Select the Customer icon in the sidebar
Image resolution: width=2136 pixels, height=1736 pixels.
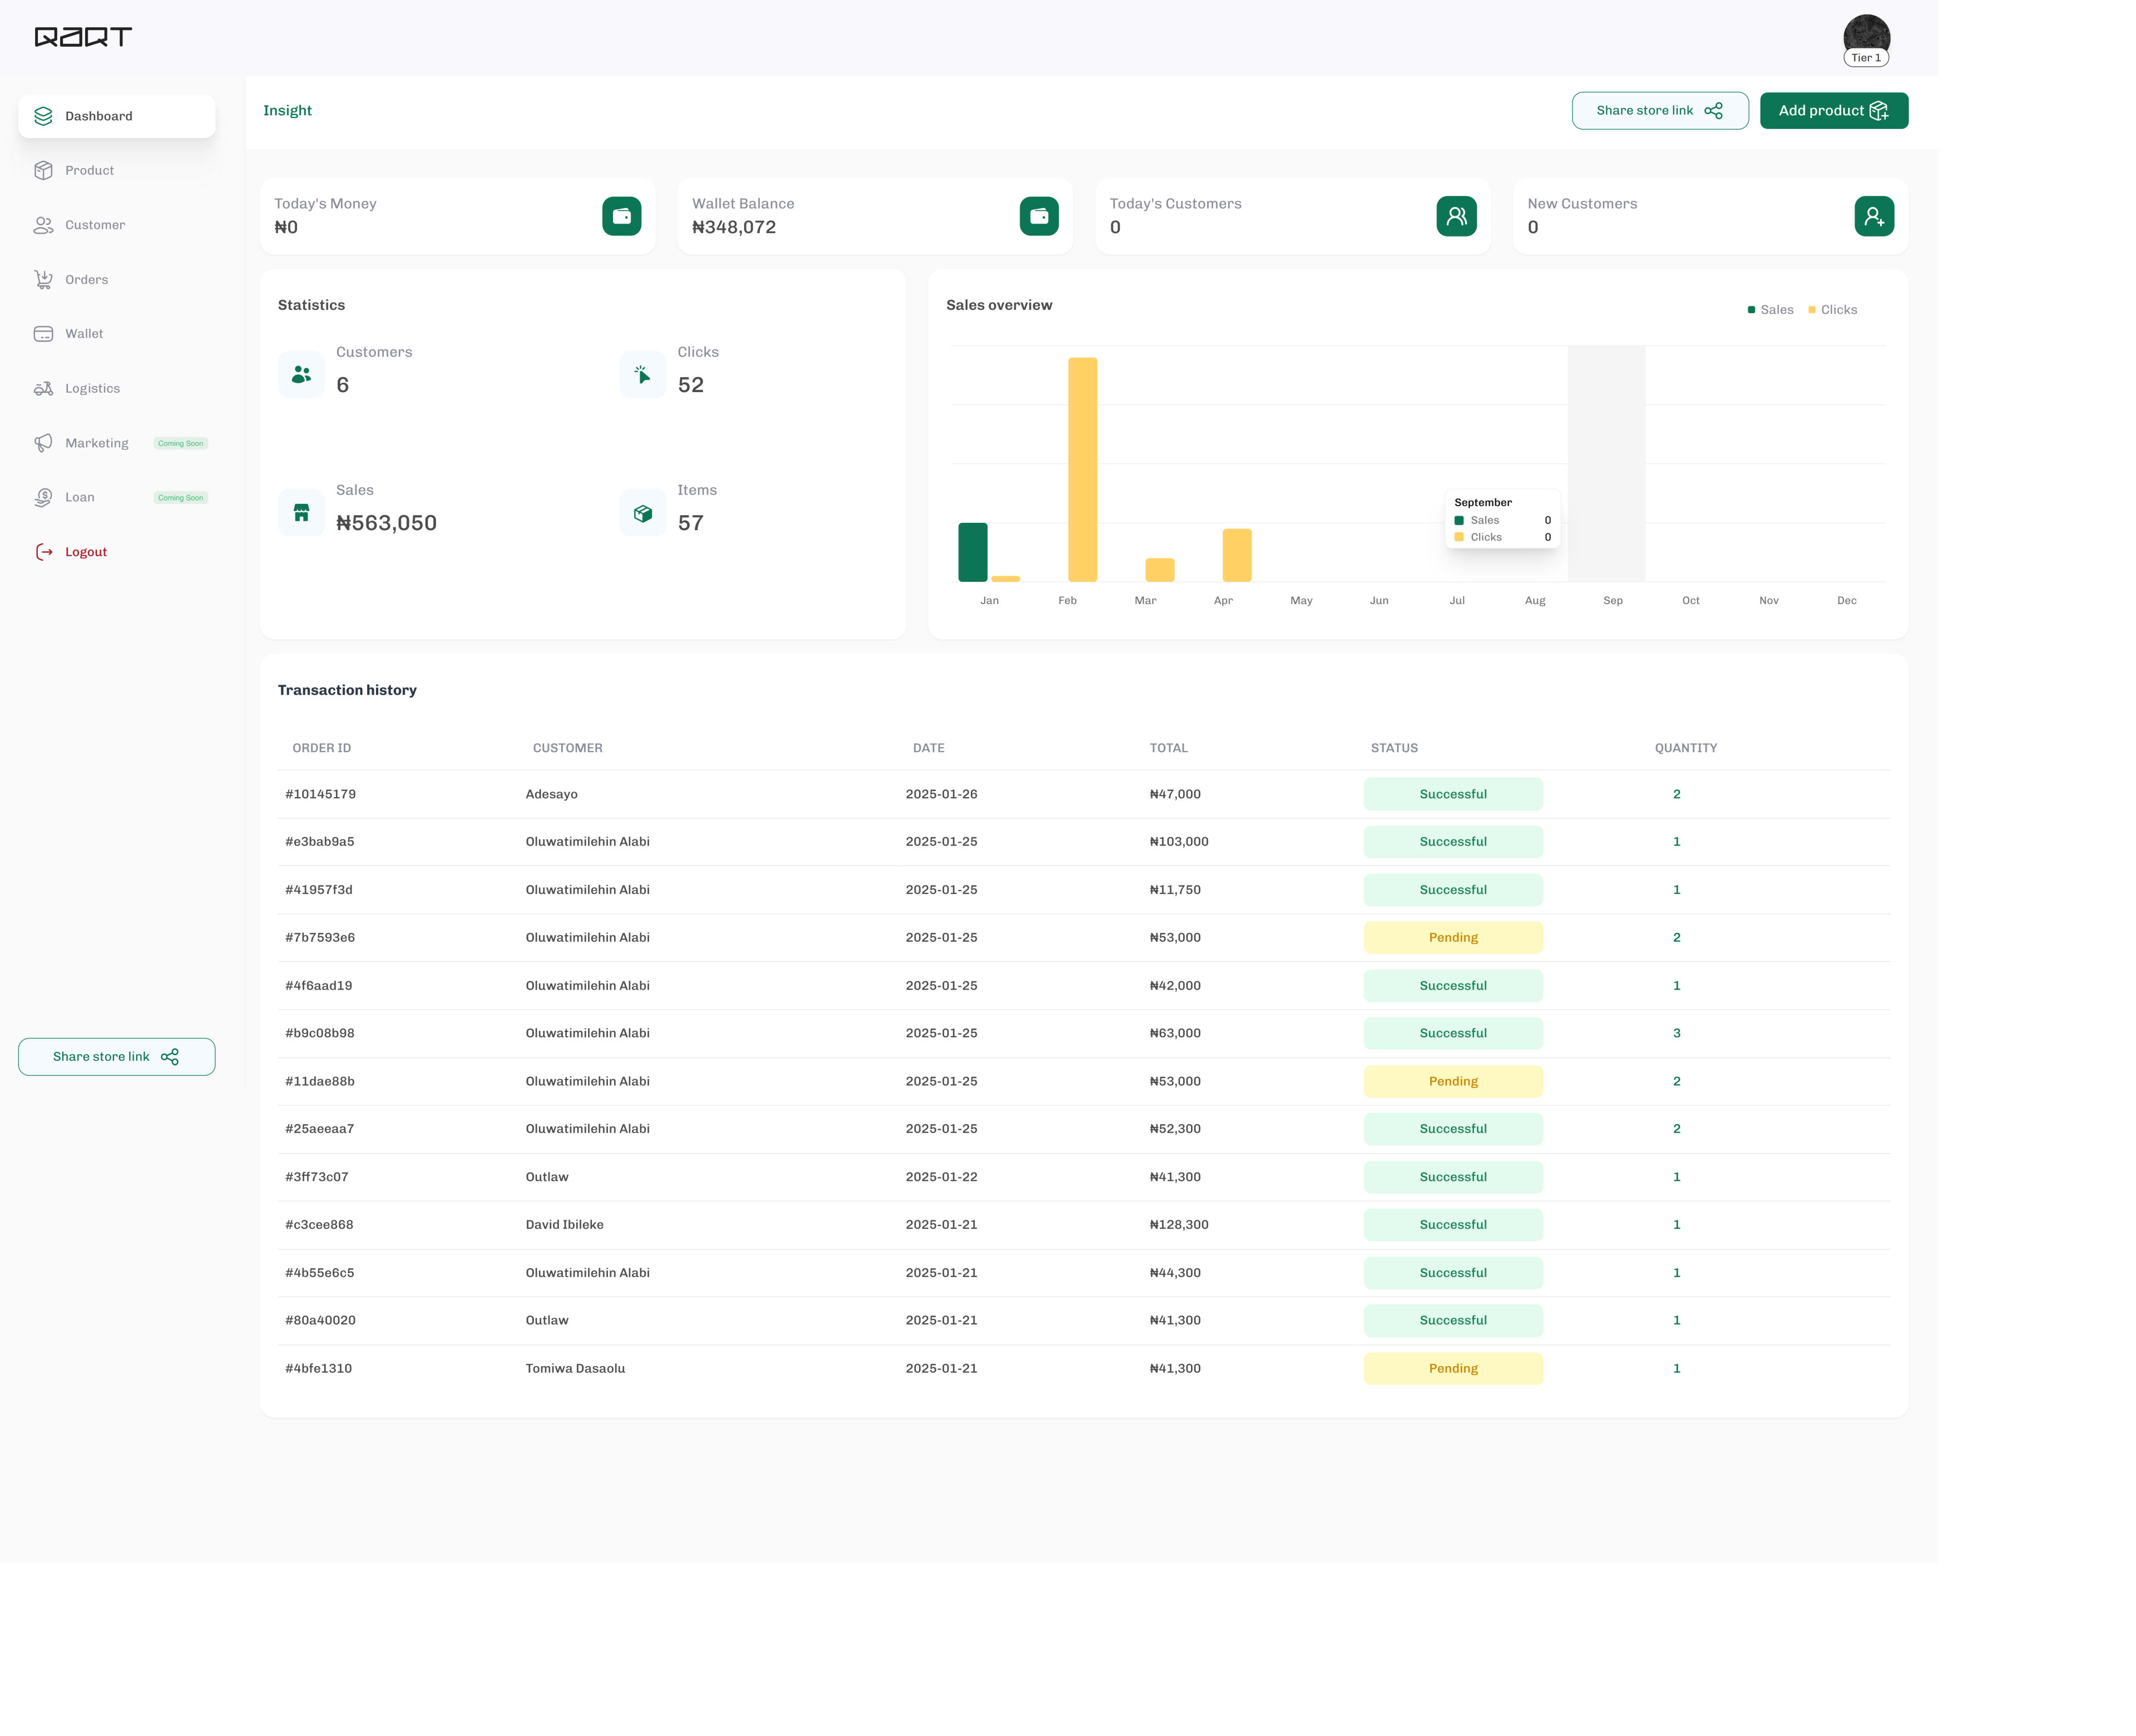tap(44, 225)
